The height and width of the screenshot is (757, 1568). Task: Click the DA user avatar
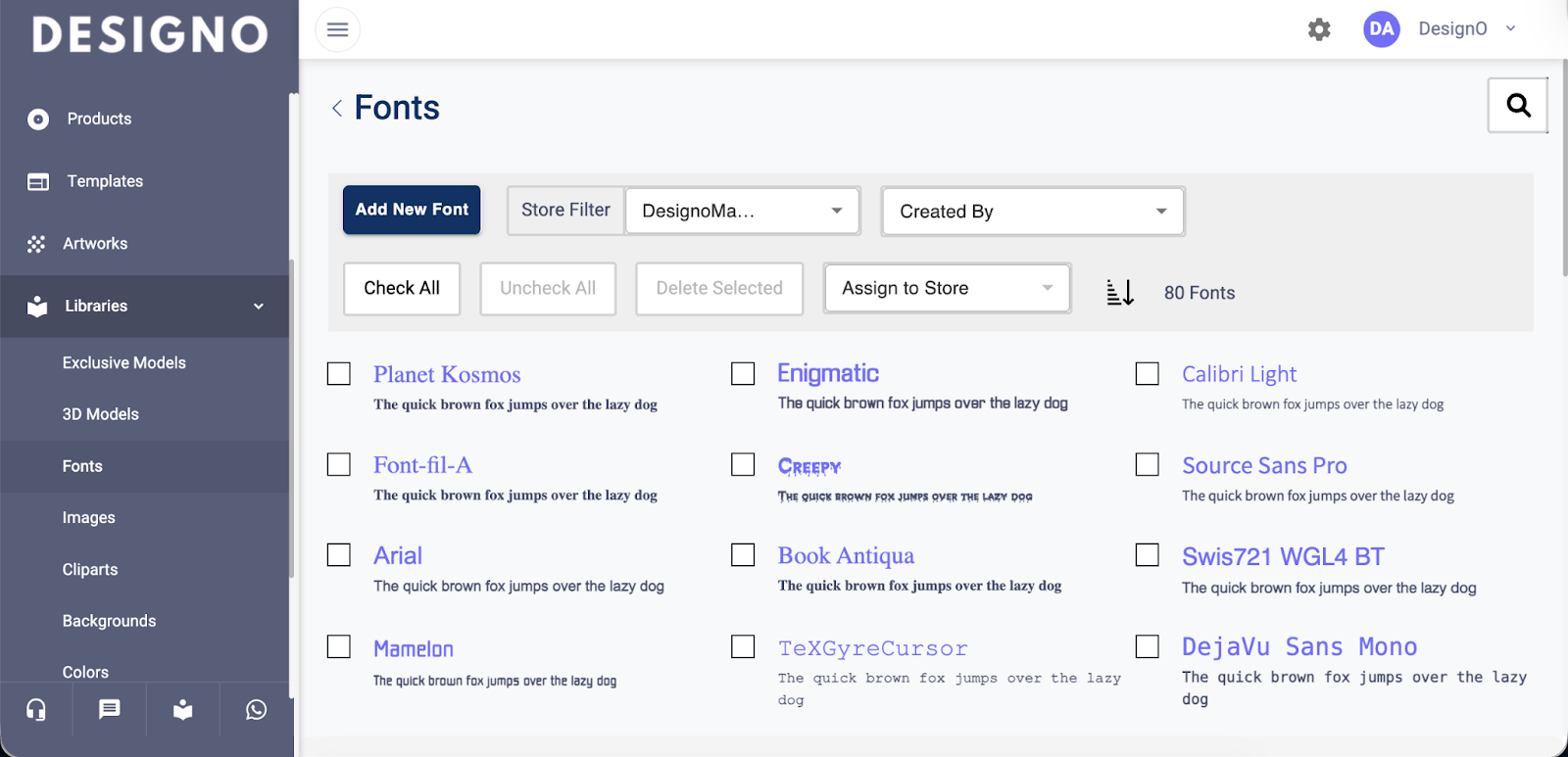[1381, 29]
